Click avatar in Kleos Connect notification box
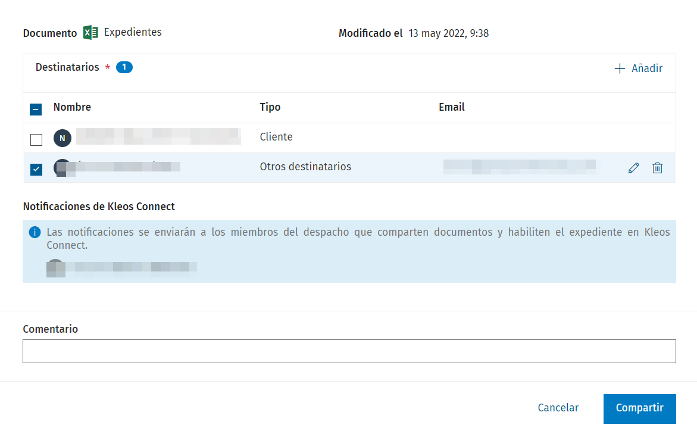The width and height of the screenshot is (697, 434). (55, 267)
